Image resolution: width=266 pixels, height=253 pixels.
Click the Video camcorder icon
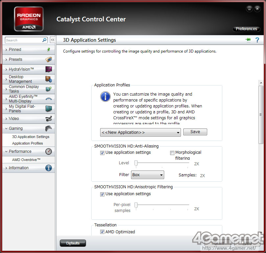coord(49,118)
